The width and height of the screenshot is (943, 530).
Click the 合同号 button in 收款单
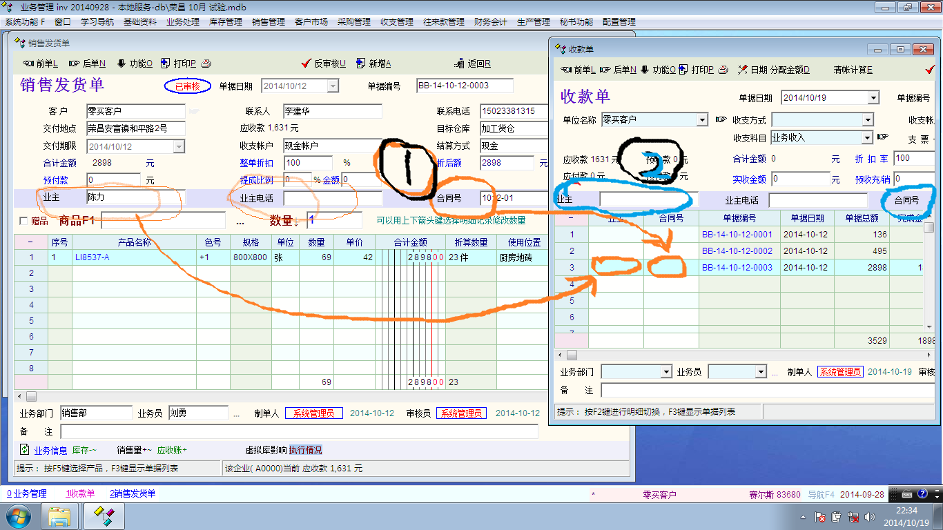906,201
